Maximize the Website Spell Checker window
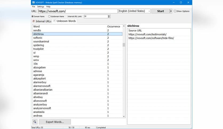Screen dimensions: 223x129 click(x=181, y=2)
